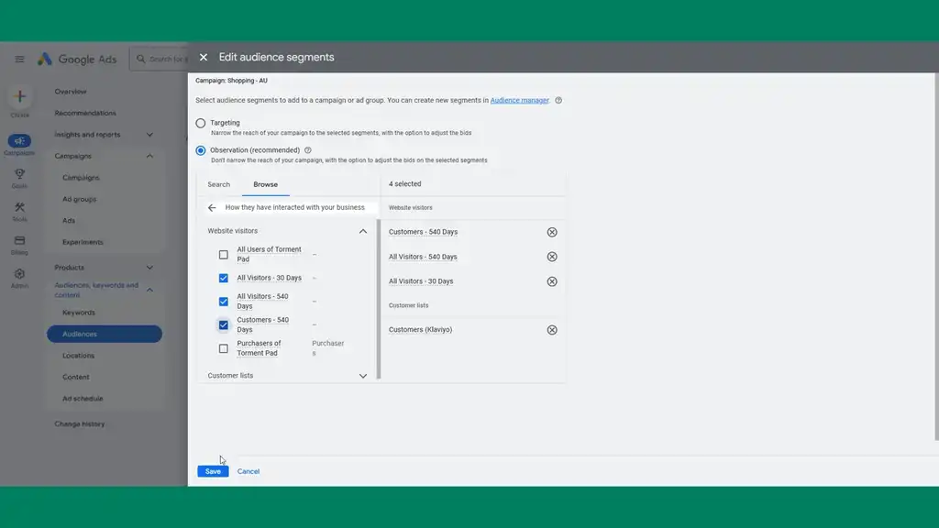Screen dimensions: 939x528
Task: Select the Browse tab
Action: (x=265, y=184)
